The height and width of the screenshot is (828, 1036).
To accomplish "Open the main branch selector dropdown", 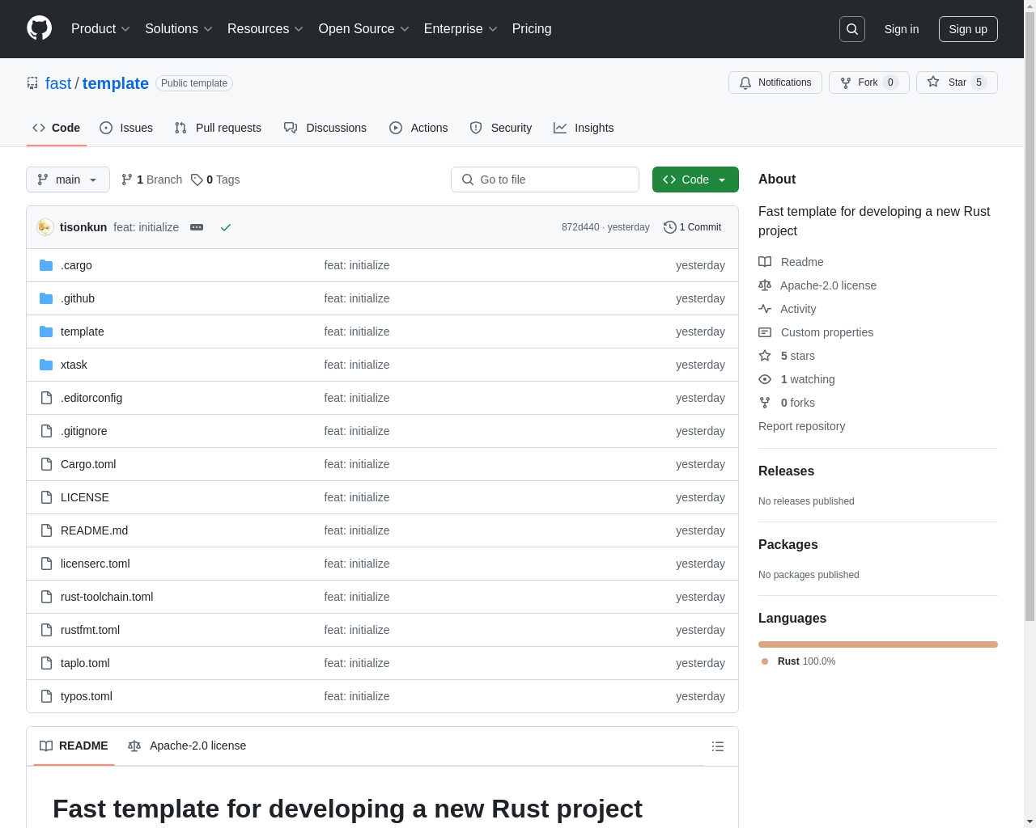I will coord(68,180).
